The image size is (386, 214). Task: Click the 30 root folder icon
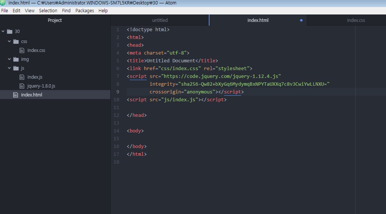10,32
